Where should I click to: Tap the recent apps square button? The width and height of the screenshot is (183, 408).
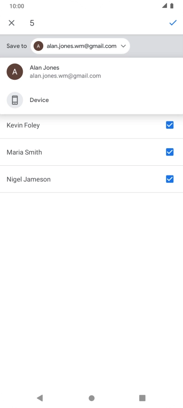[142, 398]
